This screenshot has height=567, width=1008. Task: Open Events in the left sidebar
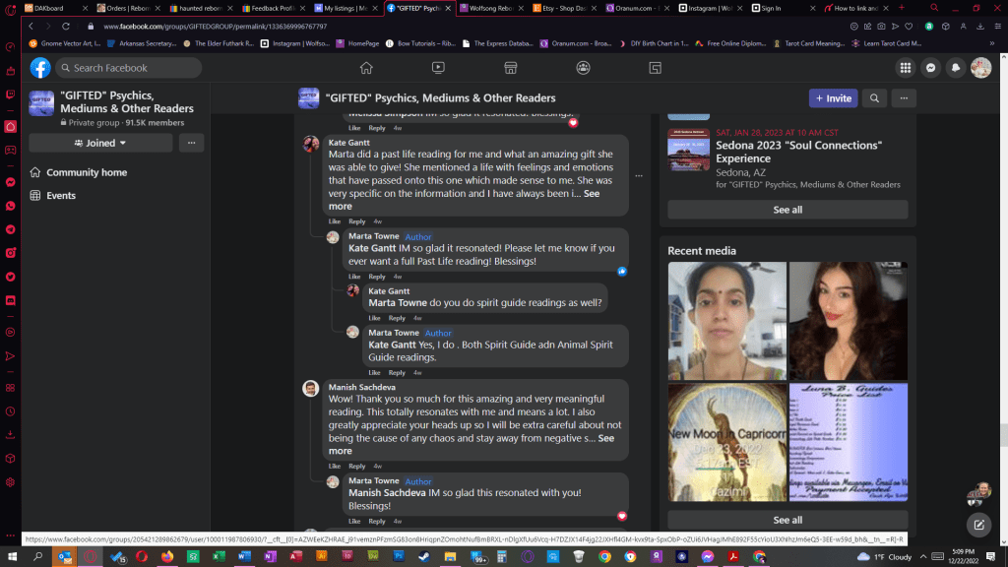pos(61,196)
